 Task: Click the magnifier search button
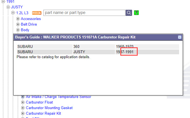pyautogui.click(x=129, y=13)
